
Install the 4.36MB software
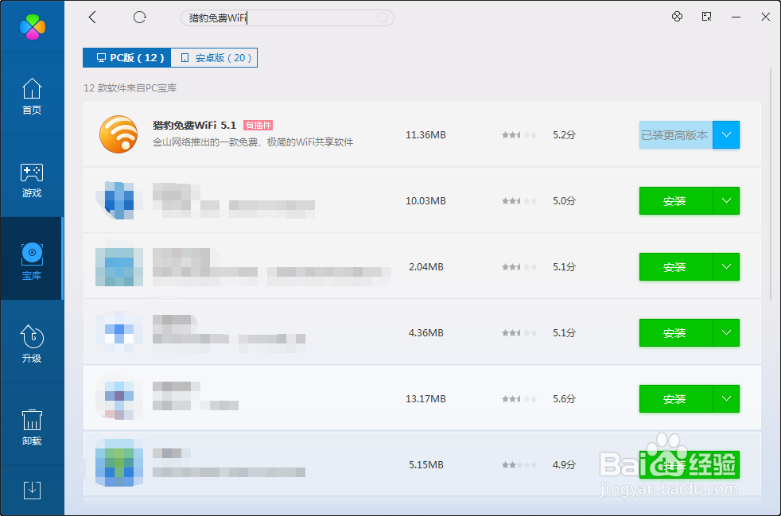tap(676, 332)
